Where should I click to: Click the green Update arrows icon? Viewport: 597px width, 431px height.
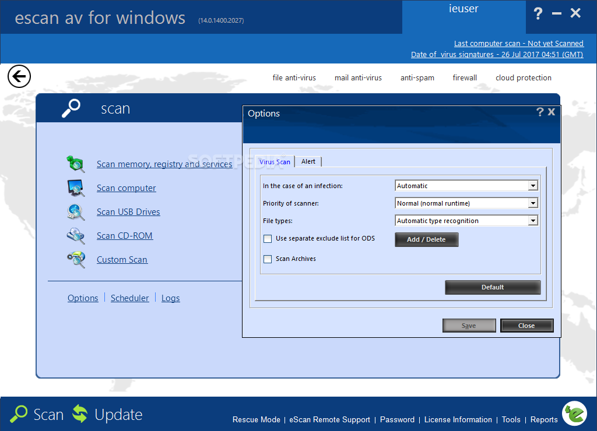(80, 414)
